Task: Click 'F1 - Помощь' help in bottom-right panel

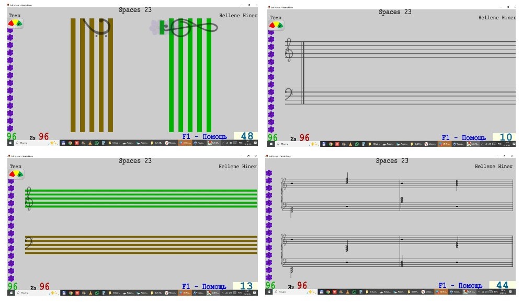Action: coord(460,286)
